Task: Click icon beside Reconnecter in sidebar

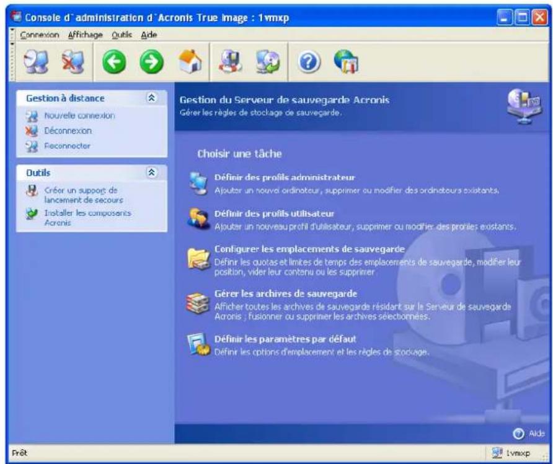Action: (x=32, y=146)
